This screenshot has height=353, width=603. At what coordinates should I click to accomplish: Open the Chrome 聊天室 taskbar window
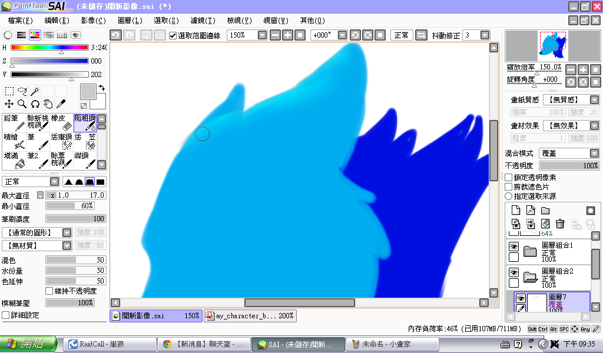click(x=204, y=344)
